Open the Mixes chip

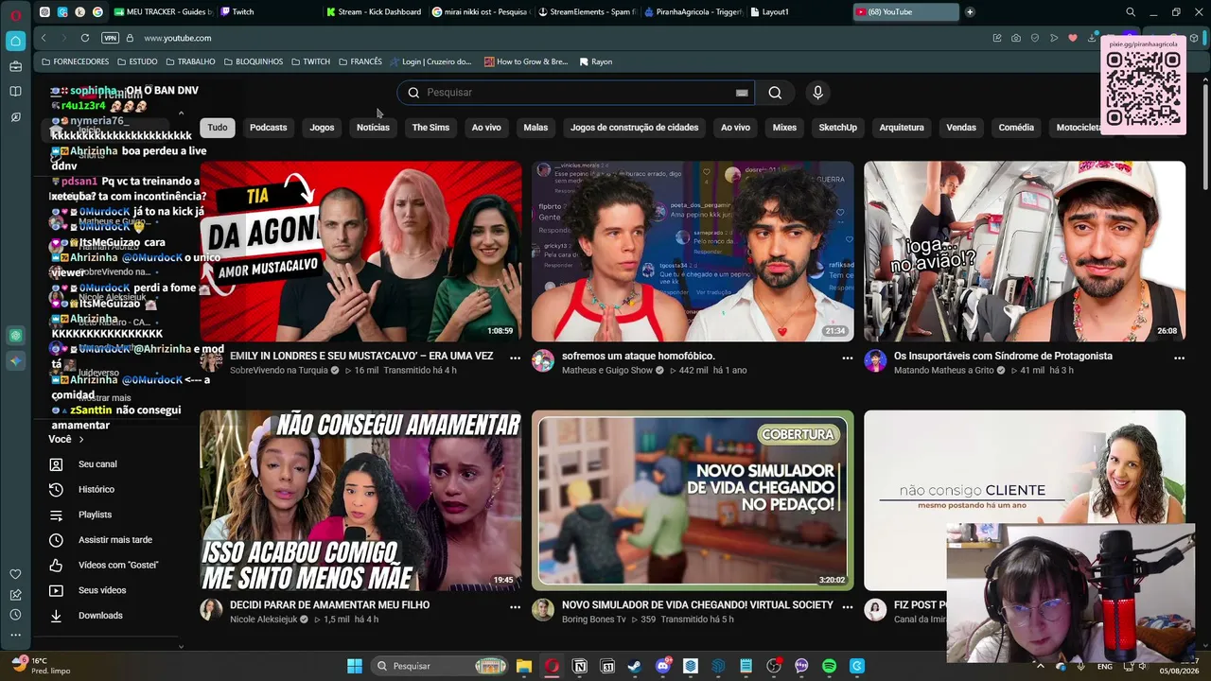(x=784, y=128)
